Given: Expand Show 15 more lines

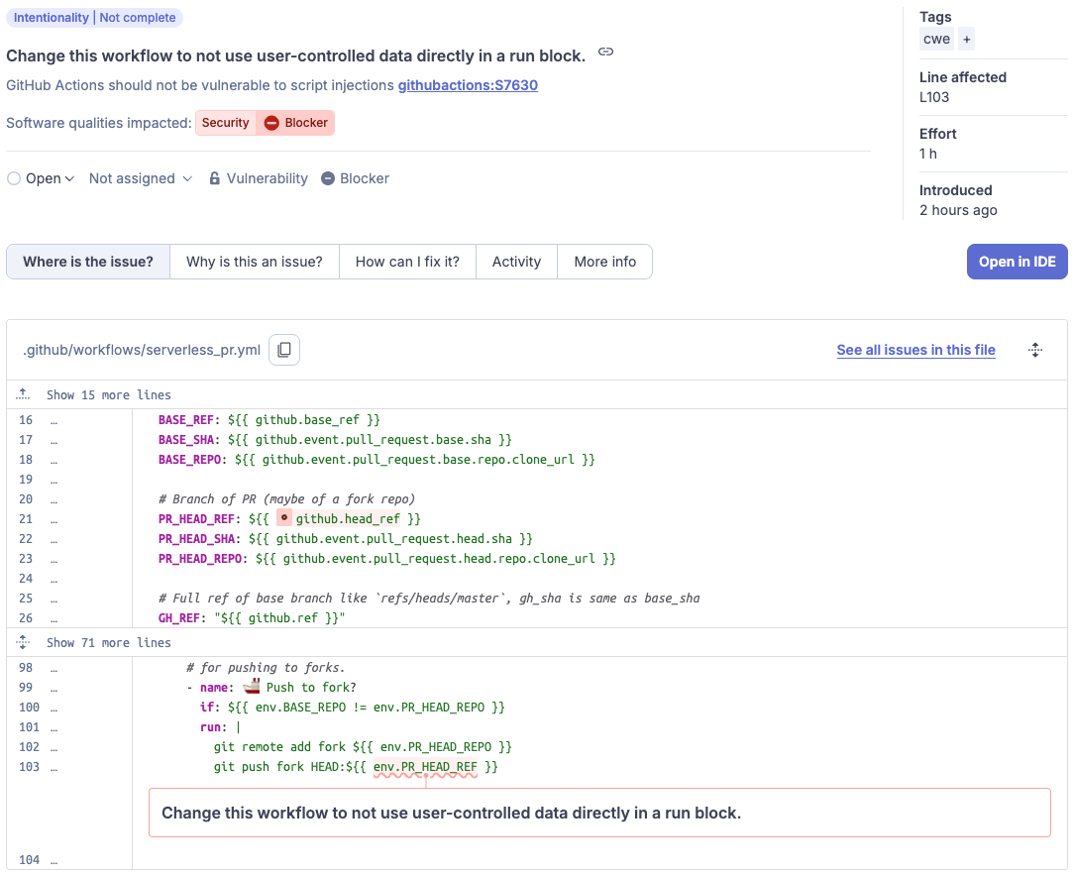Looking at the screenshot, I should 109,393.
